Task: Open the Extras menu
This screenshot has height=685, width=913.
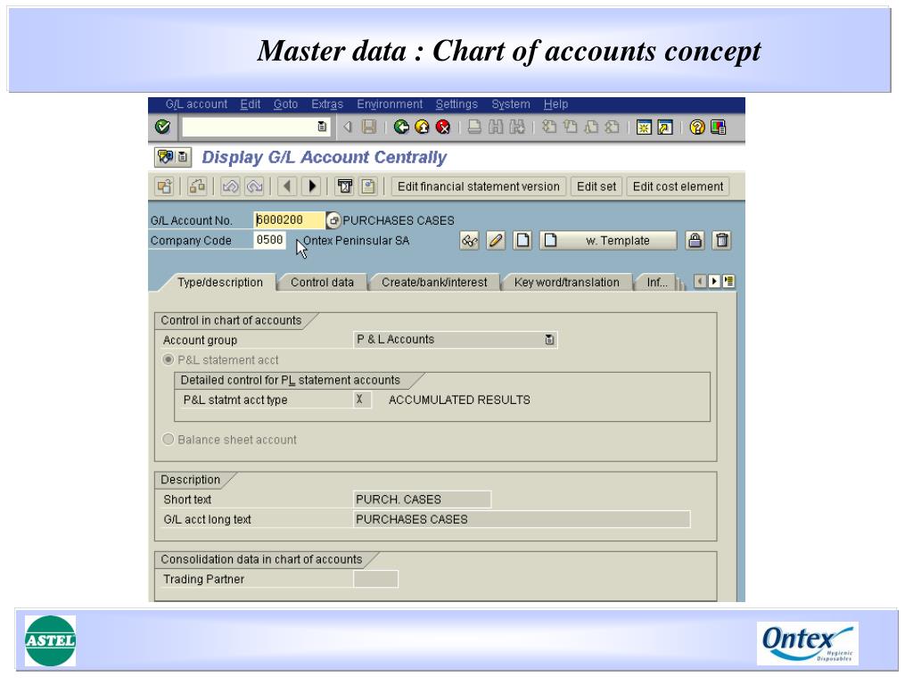Action: tap(327, 104)
